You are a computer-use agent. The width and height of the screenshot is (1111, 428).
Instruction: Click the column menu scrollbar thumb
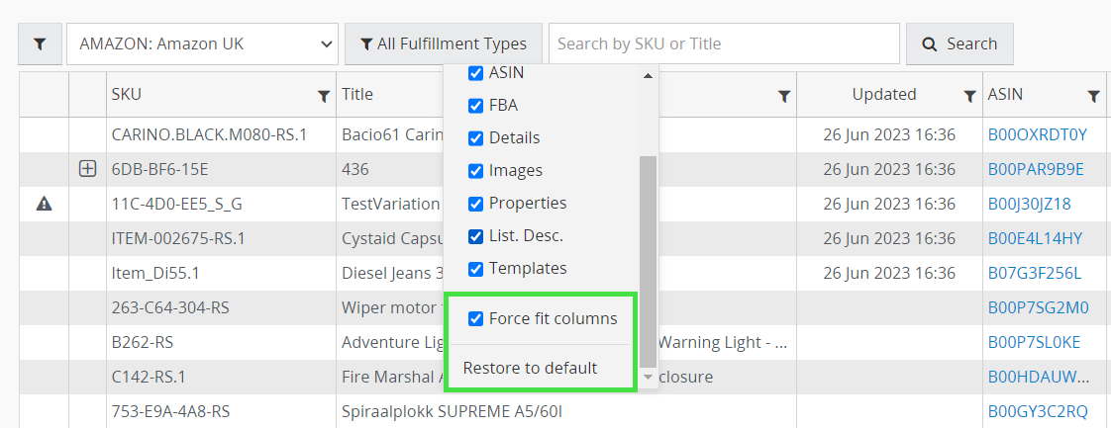[x=648, y=257]
